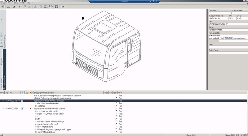The width and height of the screenshot is (248, 136).
Task: Click the VIN field WMA24SZZ7CW165137
Action: pyautogui.click(x=228, y=24)
